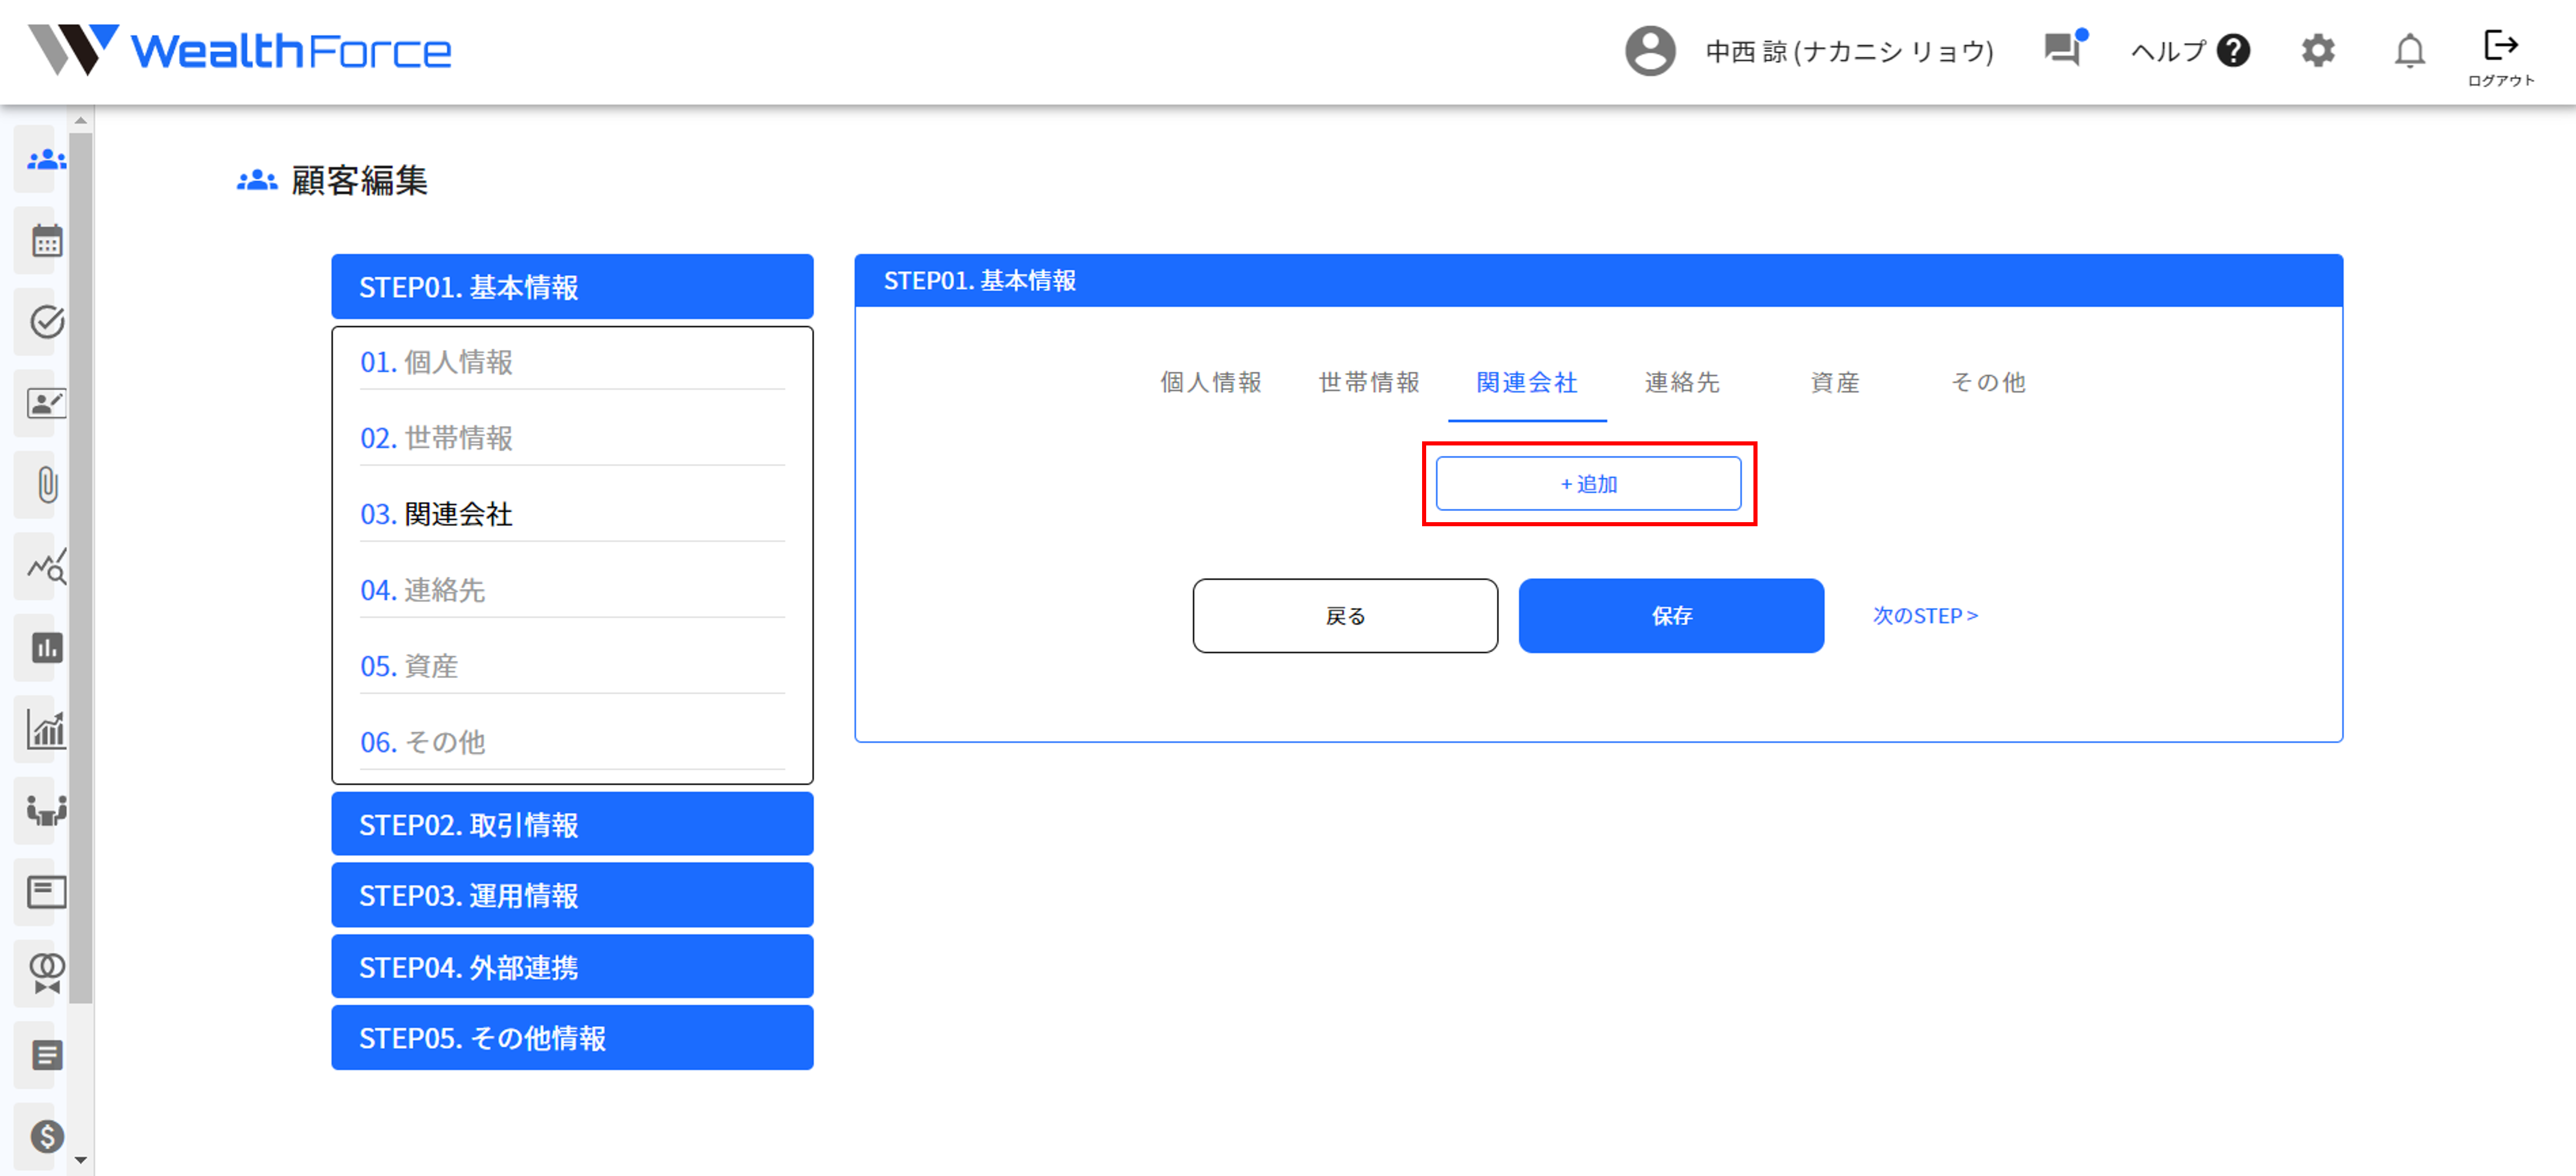This screenshot has width=2576, height=1176.
Task: Click the user avatar icon
Action: pos(1650,50)
